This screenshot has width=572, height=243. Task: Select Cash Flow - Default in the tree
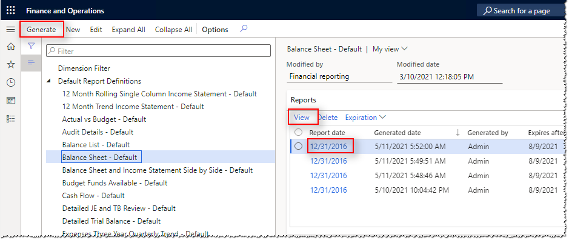pos(93,196)
